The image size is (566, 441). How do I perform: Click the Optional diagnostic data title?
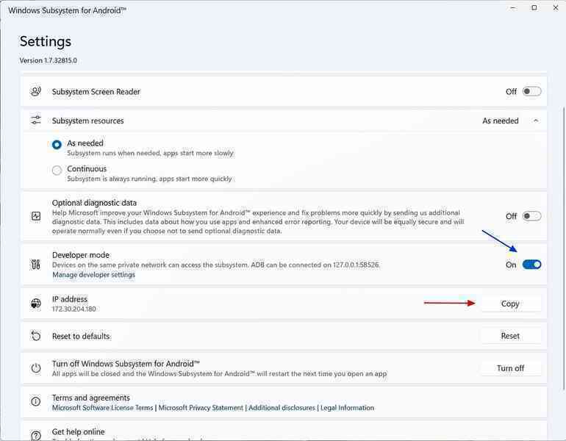click(x=94, y=203)
